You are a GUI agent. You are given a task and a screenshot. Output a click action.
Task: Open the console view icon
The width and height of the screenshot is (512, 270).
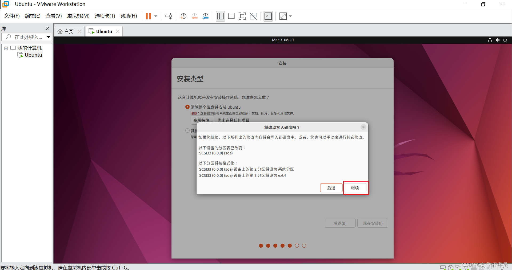[x=268, y=16]
